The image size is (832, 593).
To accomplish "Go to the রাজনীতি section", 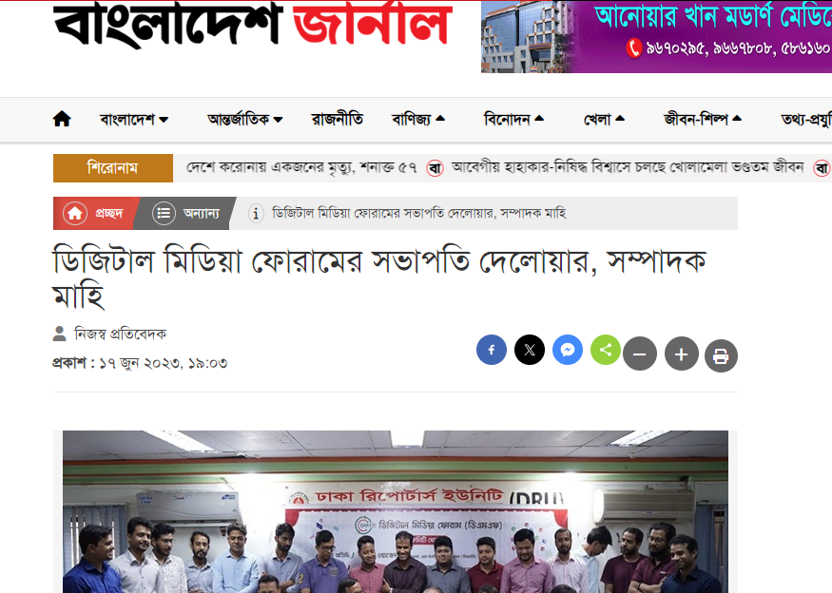I will click(x=338, y=120).
